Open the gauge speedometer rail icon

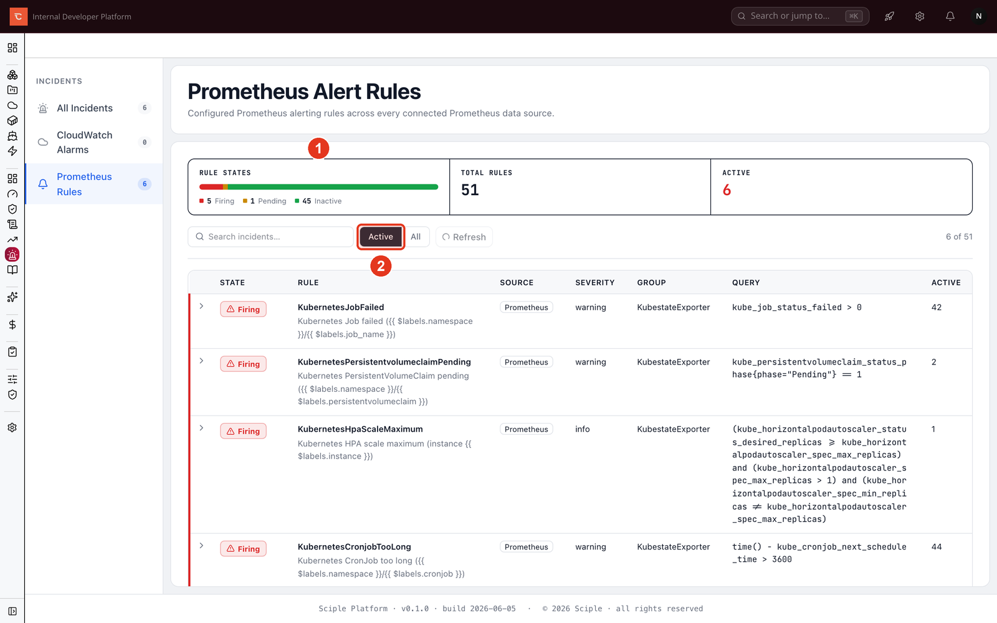pos(12,194)
